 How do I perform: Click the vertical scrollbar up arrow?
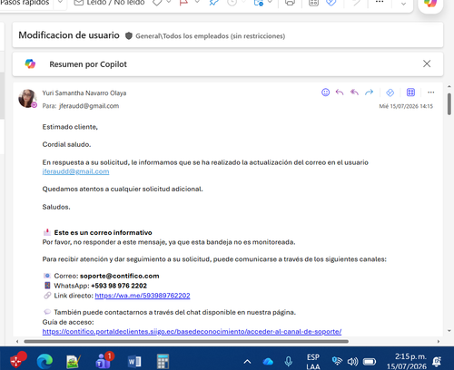(449, 87)
